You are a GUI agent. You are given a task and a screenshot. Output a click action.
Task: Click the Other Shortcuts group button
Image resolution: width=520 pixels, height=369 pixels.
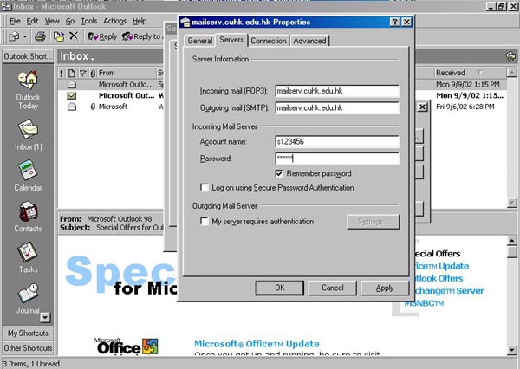point(28,348)
